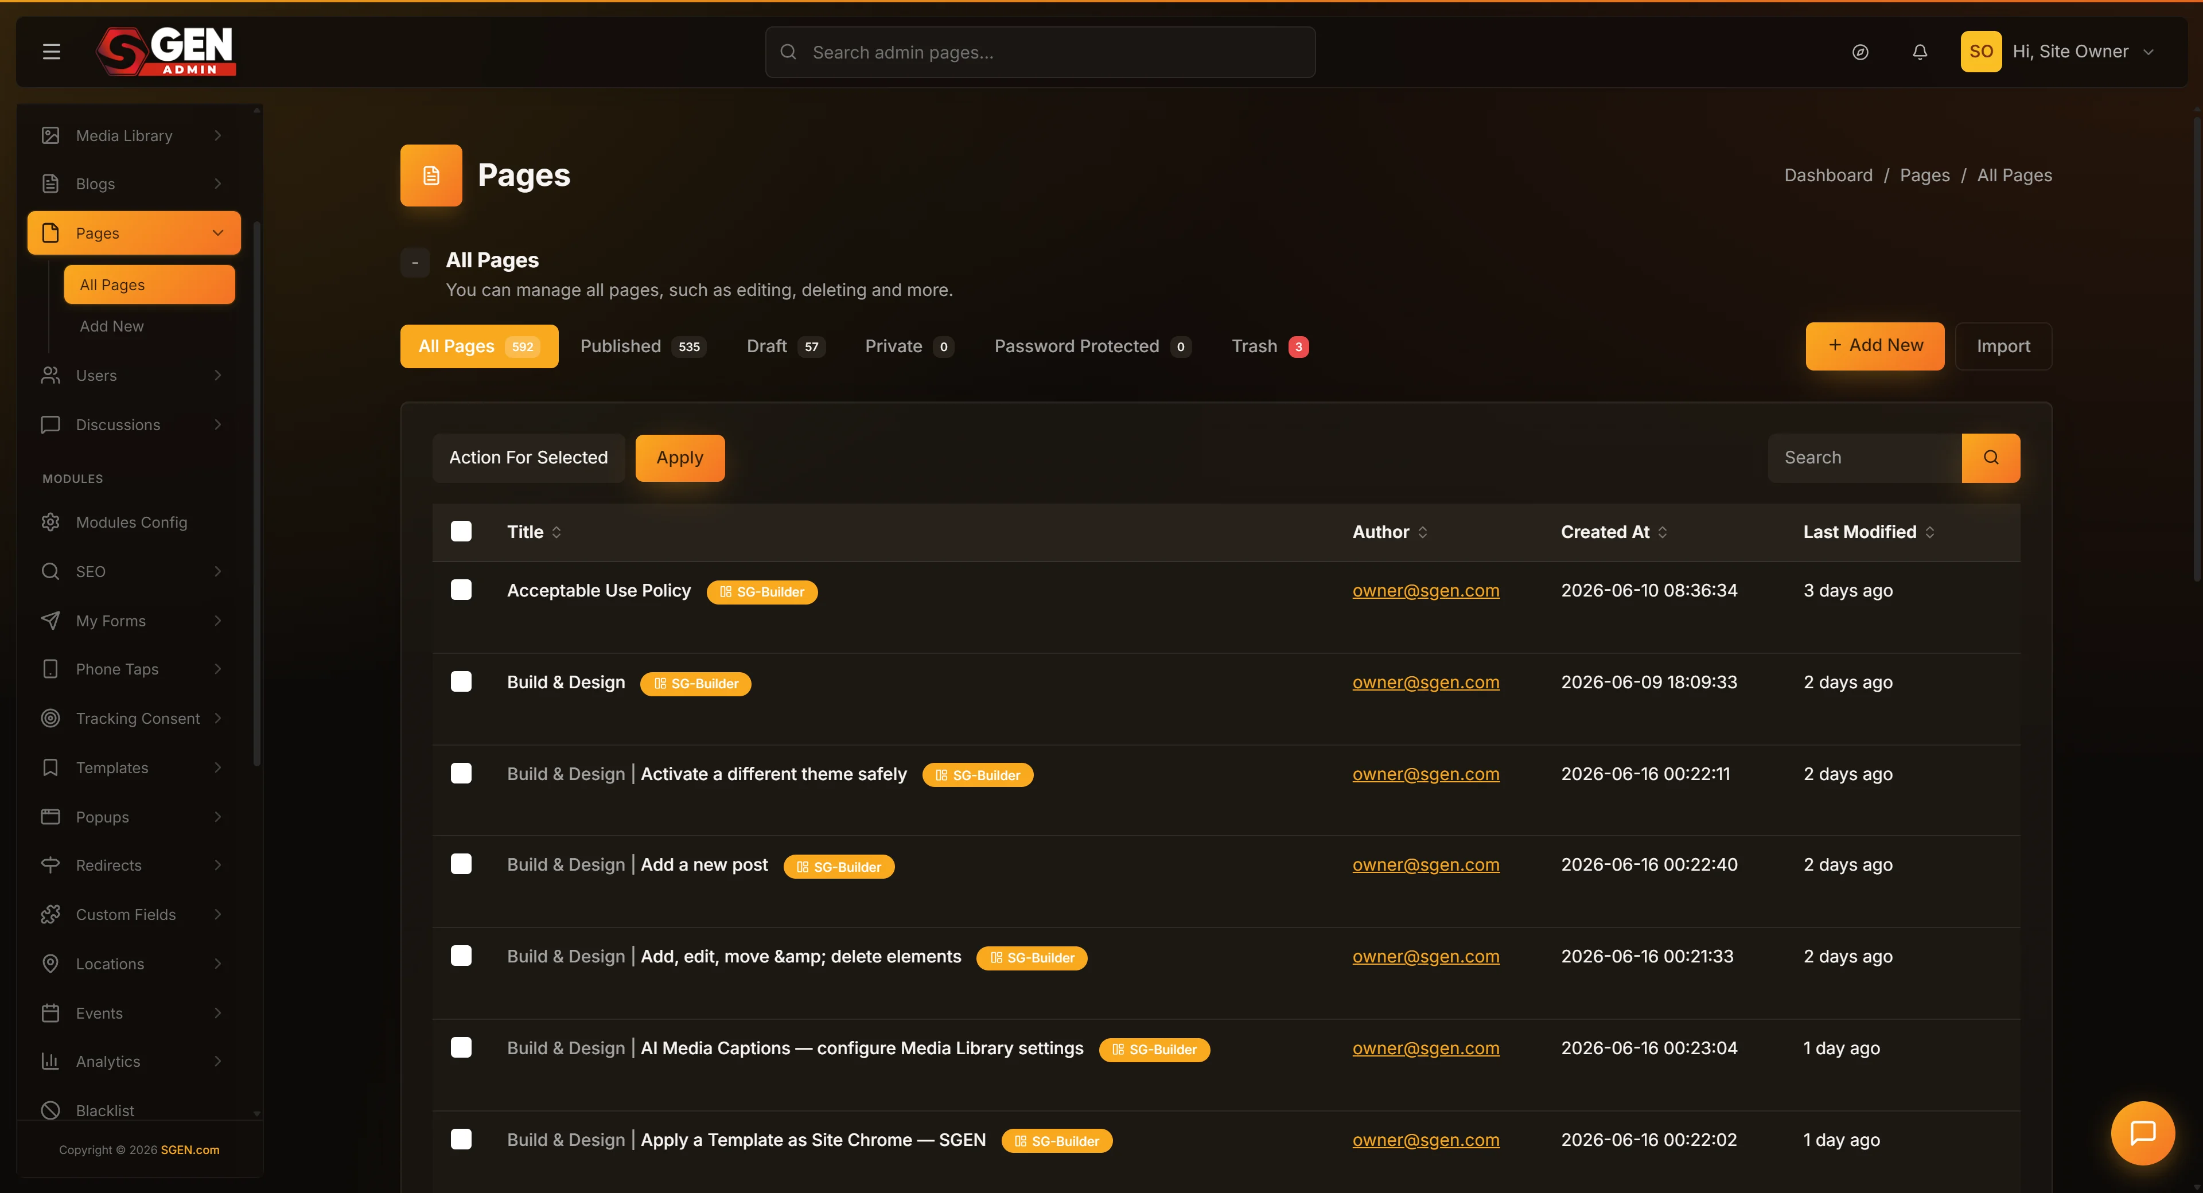Click the SO user avatar
This screenshot has width=2203, height=1193.
click(1980, 51)
